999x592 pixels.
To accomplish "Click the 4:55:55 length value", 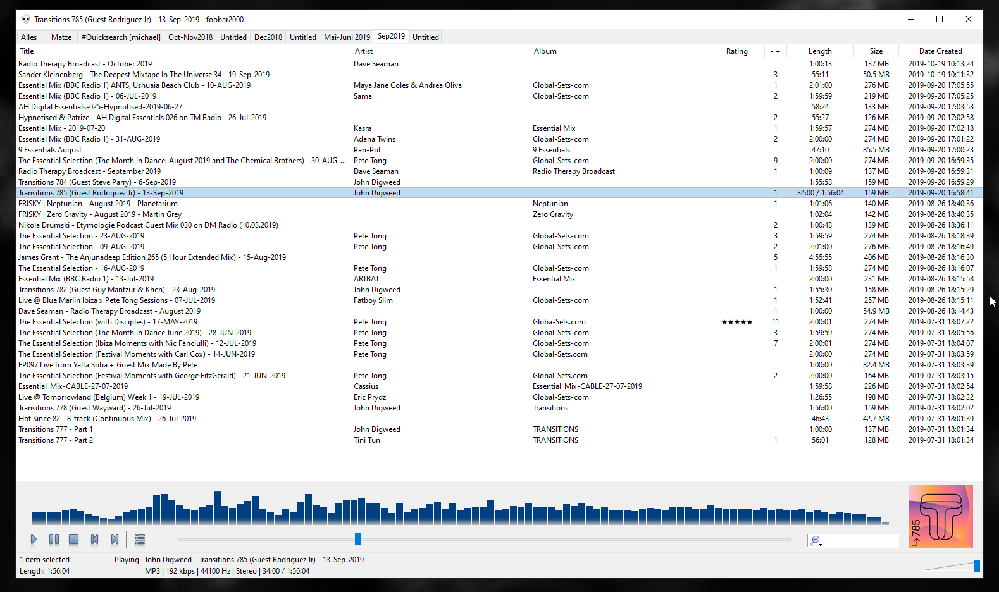I will coord(821,257).
